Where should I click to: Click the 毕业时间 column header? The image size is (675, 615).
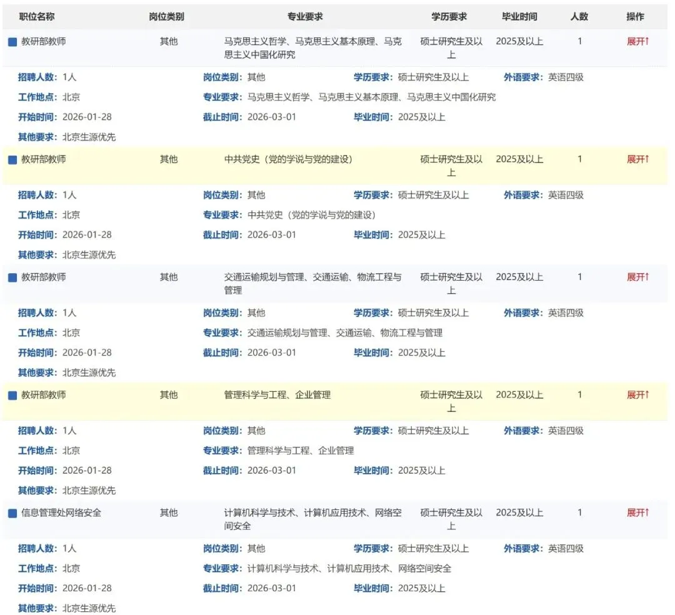pos(519,17)
